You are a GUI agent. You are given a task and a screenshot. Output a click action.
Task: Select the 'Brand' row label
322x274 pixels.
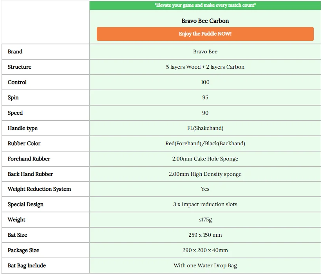pos(15,51)
